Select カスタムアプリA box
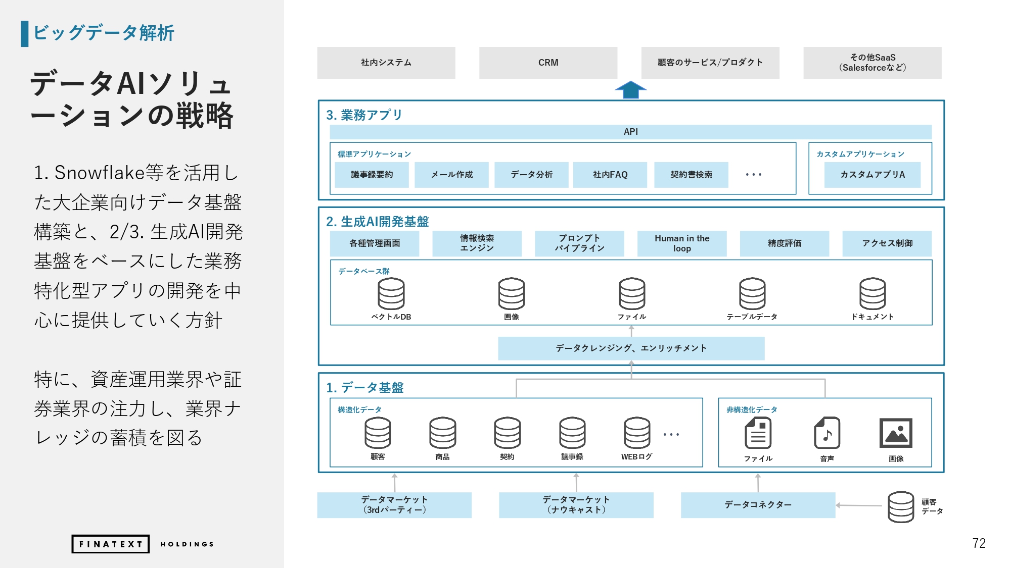The height and width of the screenshot is (568, 1011). 872,175
